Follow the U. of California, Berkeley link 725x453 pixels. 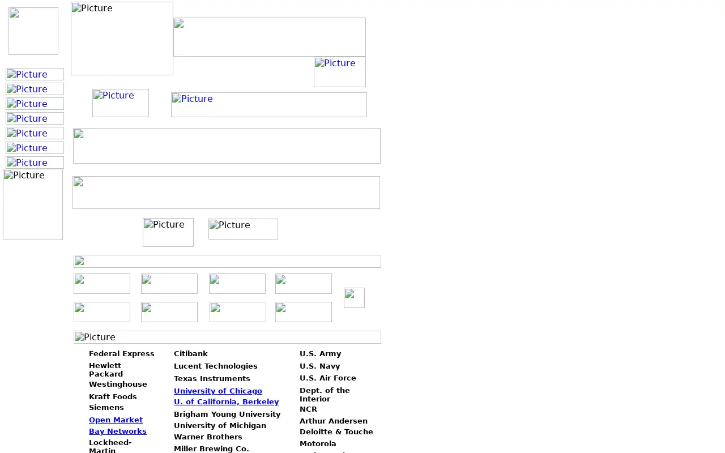tap(226, 402)
